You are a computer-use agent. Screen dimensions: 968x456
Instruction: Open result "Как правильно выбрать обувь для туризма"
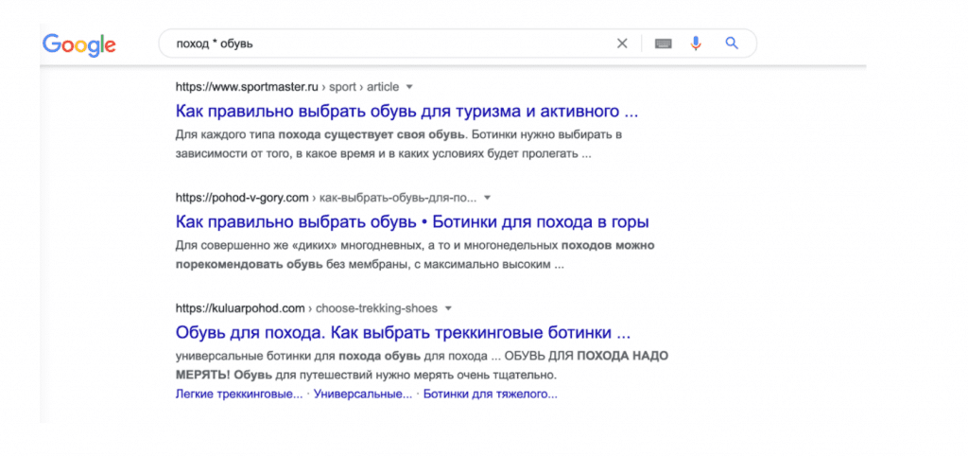click(406, 111)
